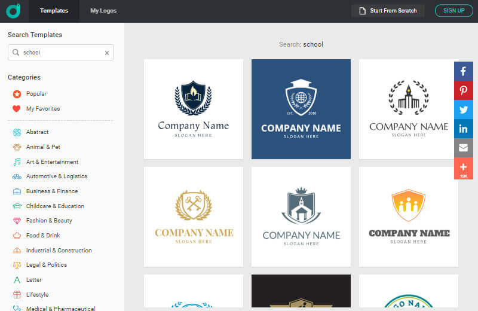
Task: Share on LinkedIn
Action: pyautogui.click(x=464, y=129)
